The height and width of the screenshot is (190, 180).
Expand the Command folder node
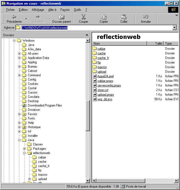pos(19,75)
